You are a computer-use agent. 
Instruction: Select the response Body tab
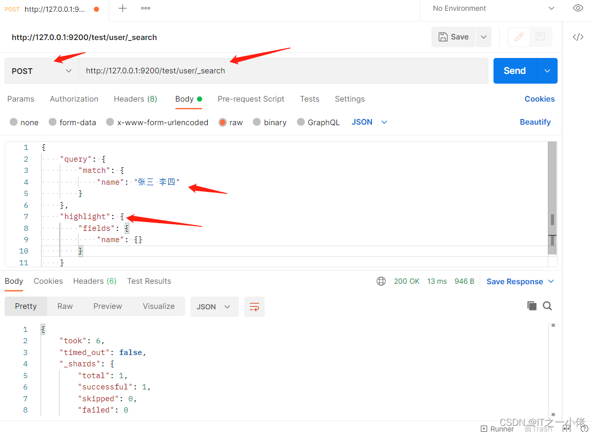[14, 281]
